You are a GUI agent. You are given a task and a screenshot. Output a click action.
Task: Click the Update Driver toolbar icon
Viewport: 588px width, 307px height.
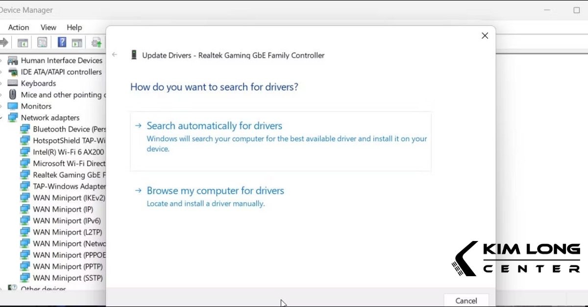96,43
